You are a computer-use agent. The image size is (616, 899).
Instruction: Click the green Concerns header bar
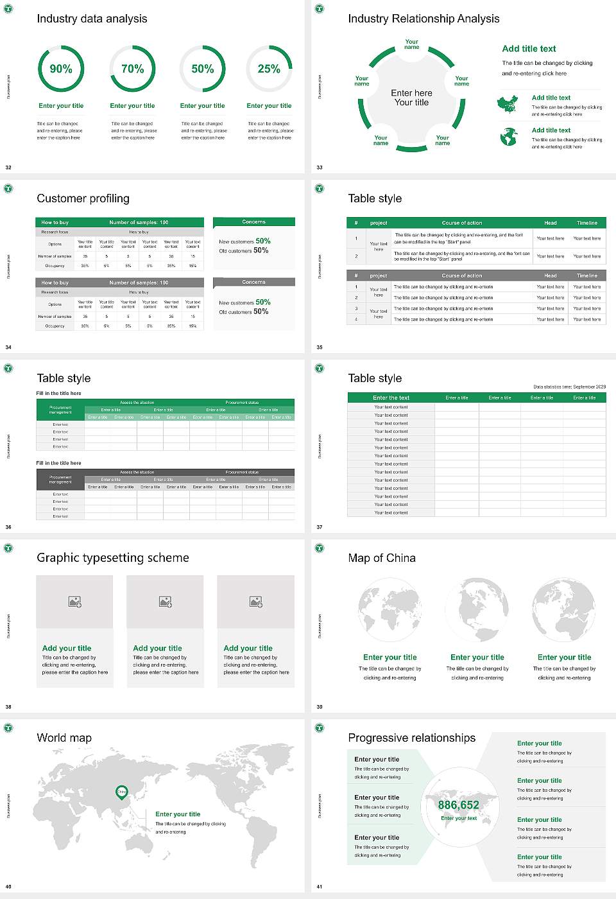(x=254, y=222)
